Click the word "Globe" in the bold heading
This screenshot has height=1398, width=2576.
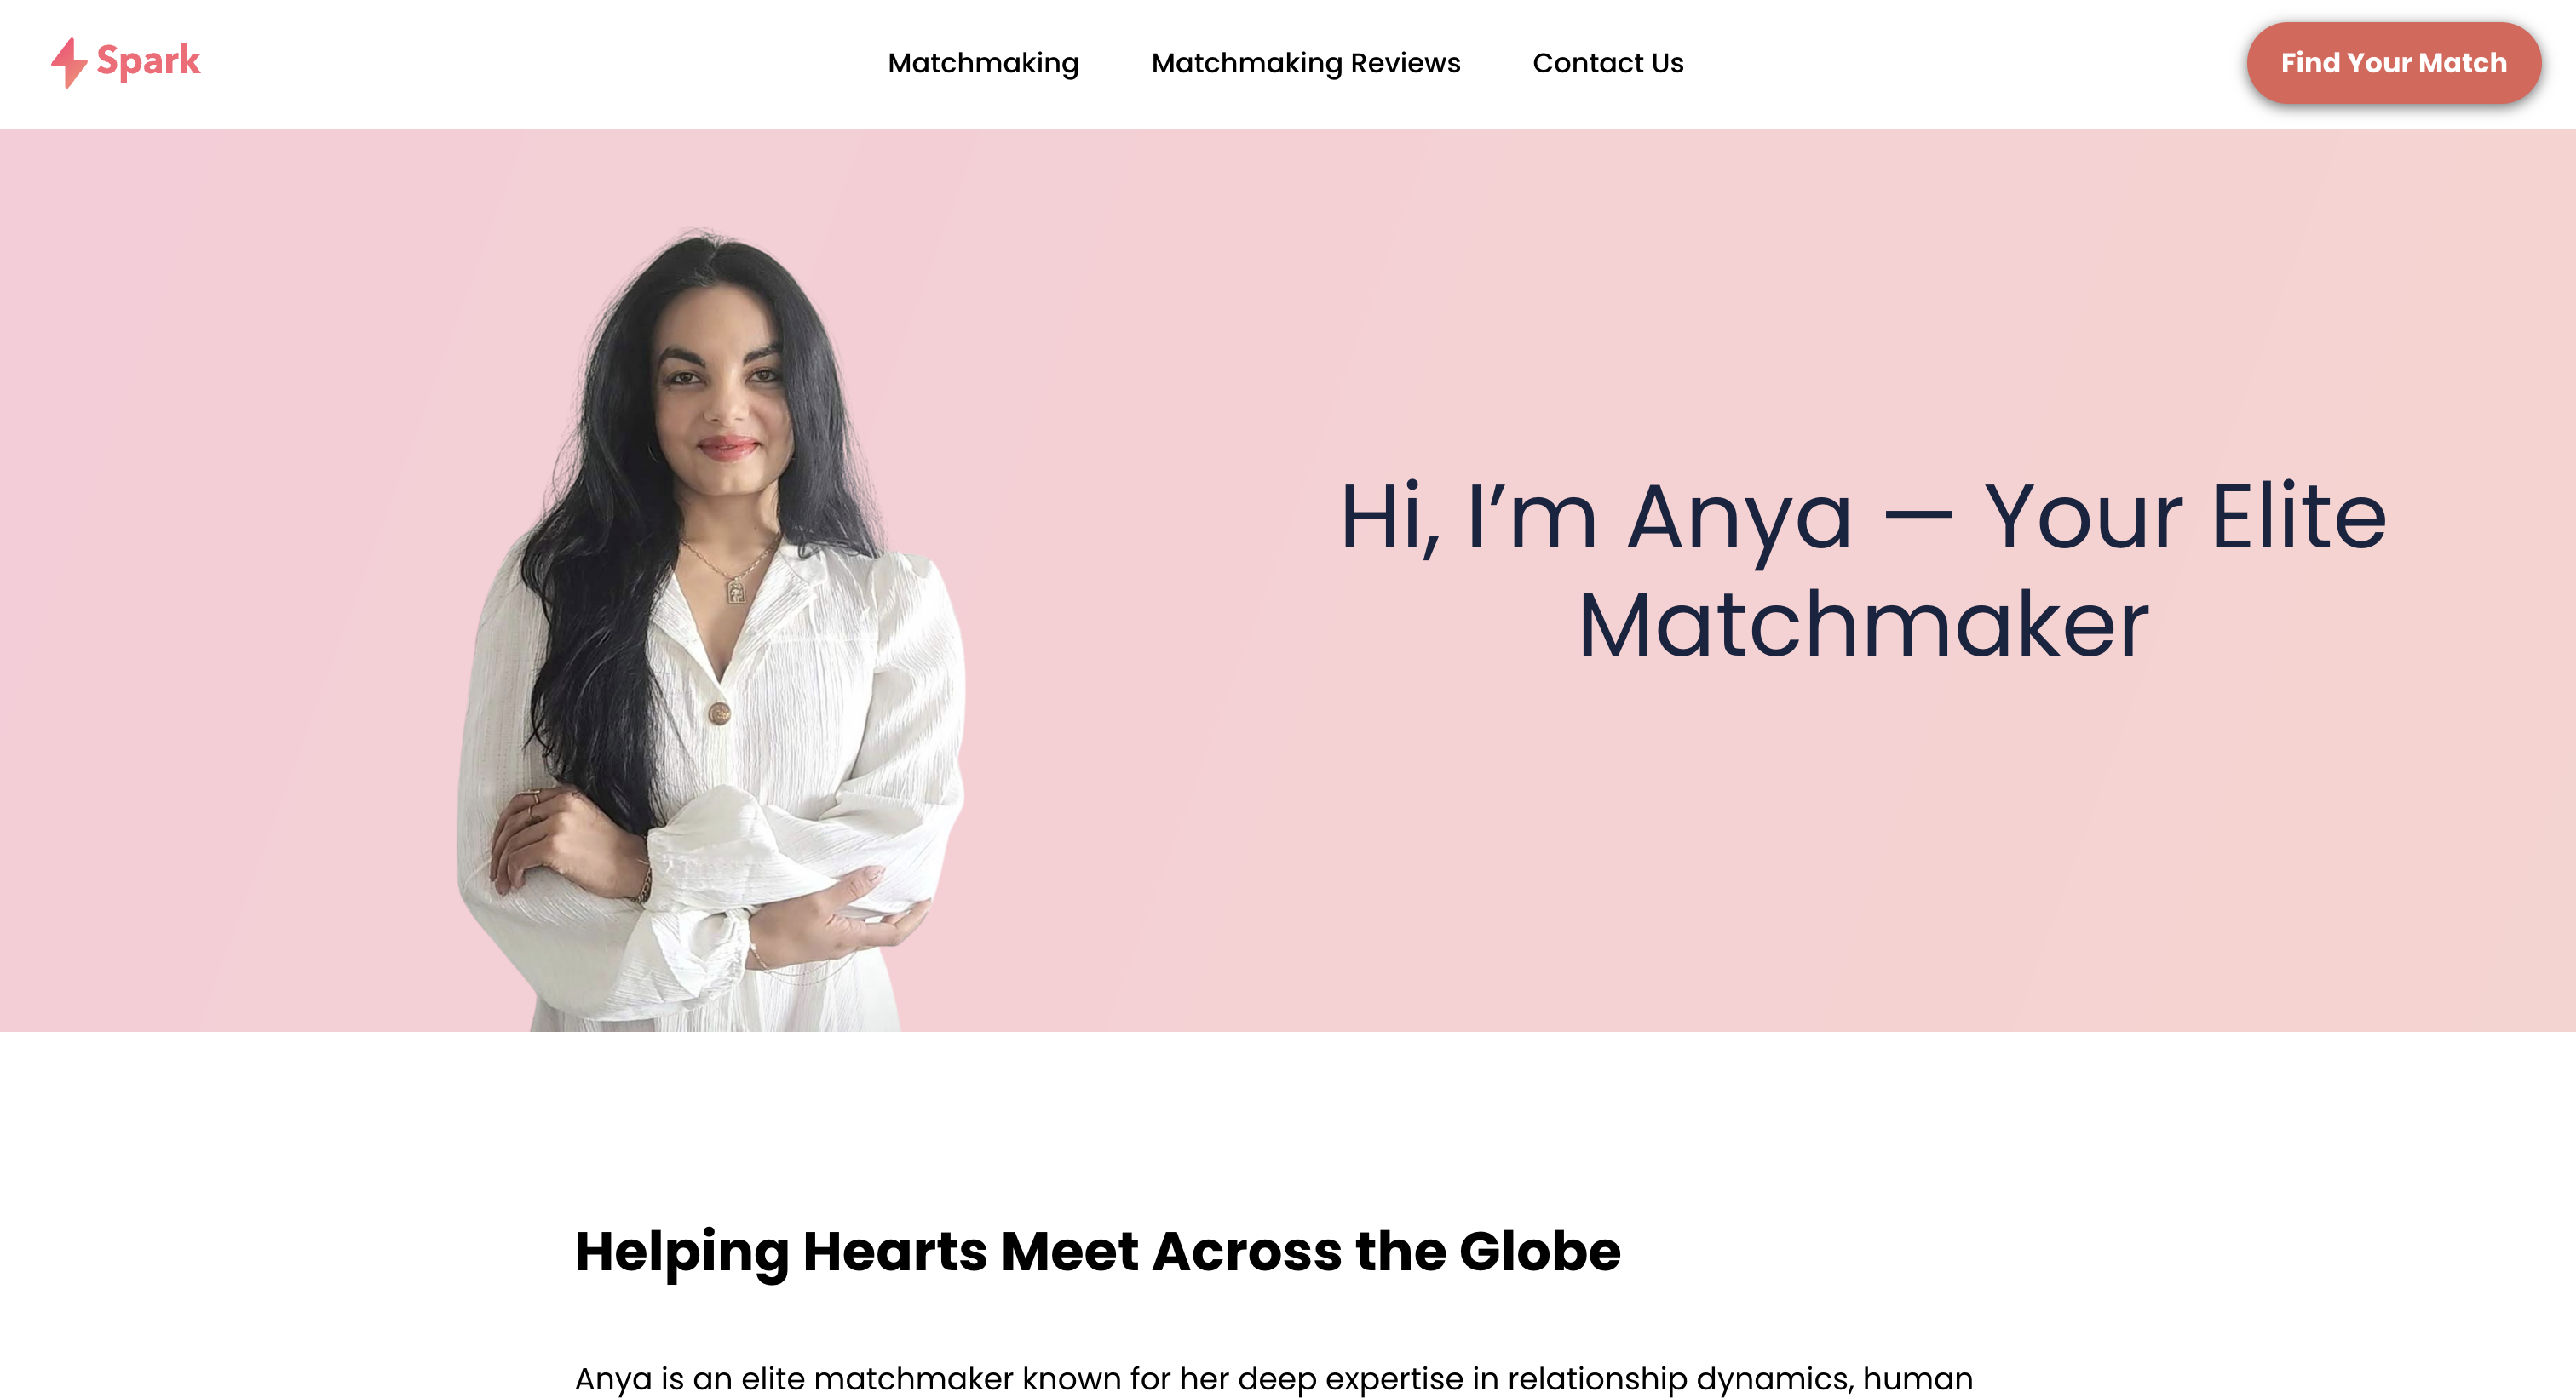pyautogui.click(x=1539, y=1251)
